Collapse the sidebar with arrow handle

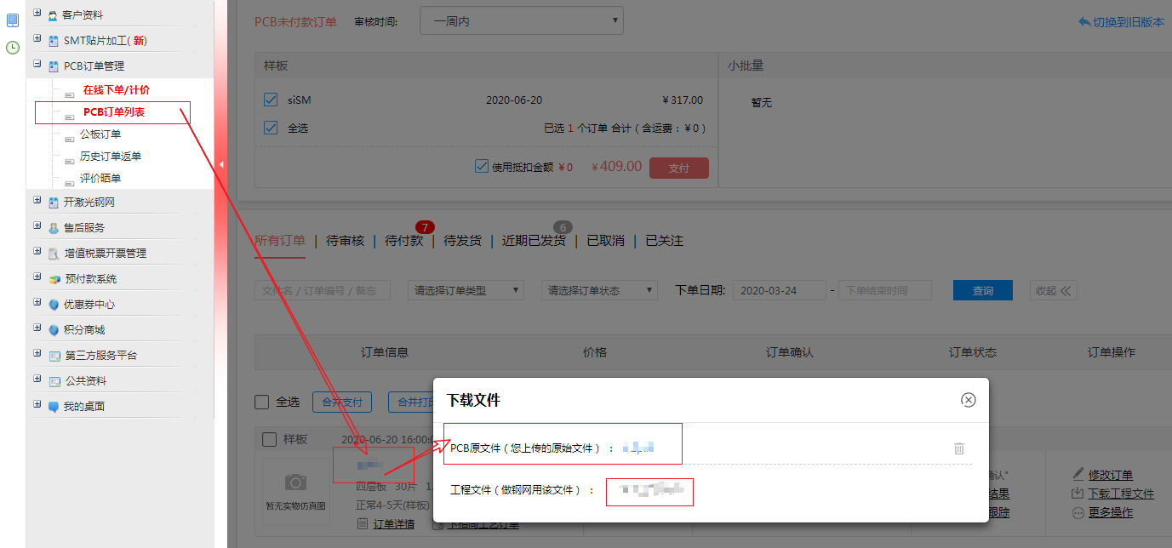click(220, 164)
